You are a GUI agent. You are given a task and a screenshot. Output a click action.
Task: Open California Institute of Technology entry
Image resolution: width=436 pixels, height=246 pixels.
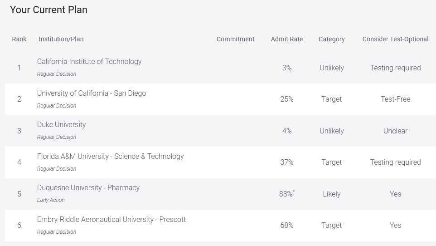tap(89, 61)
